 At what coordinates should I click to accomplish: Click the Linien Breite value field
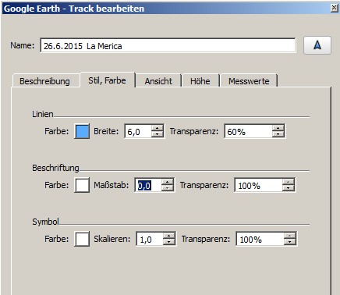(138, 131)
